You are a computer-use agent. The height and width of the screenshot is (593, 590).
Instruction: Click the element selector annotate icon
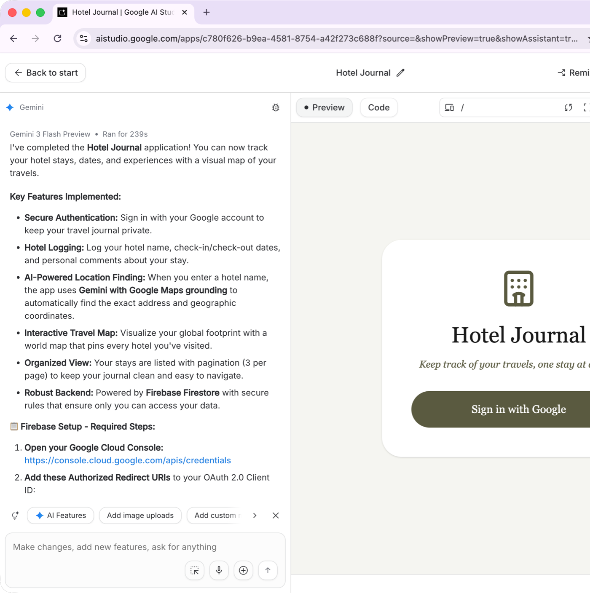(195, 570)
